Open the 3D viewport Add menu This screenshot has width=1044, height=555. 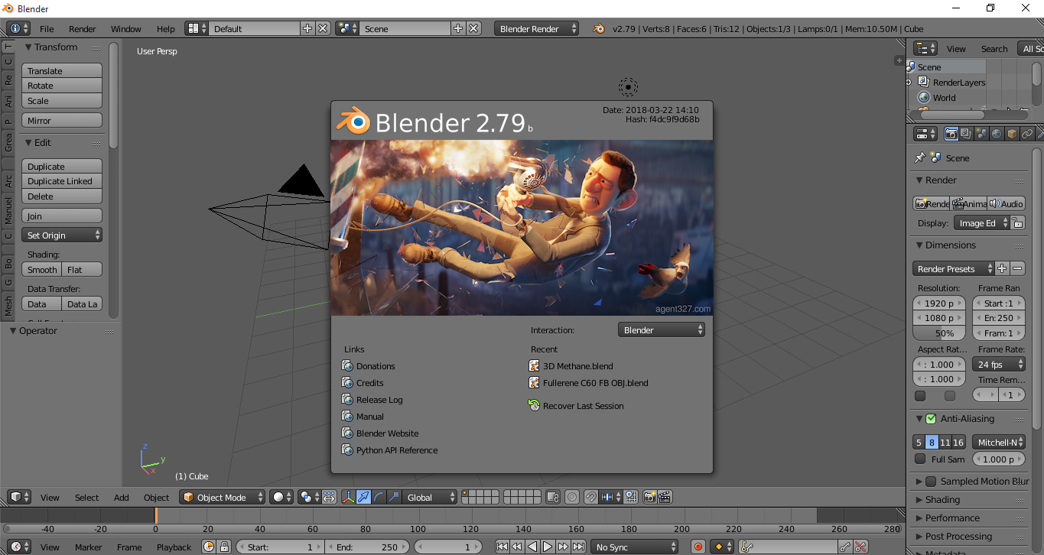click(122, 498)
